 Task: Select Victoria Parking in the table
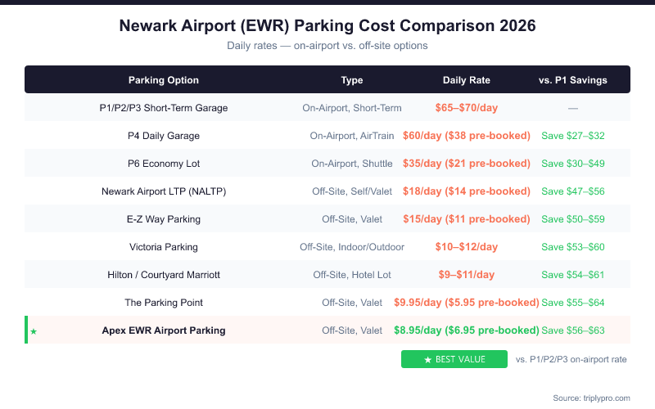pyautogui.click(x=164, y=247)
